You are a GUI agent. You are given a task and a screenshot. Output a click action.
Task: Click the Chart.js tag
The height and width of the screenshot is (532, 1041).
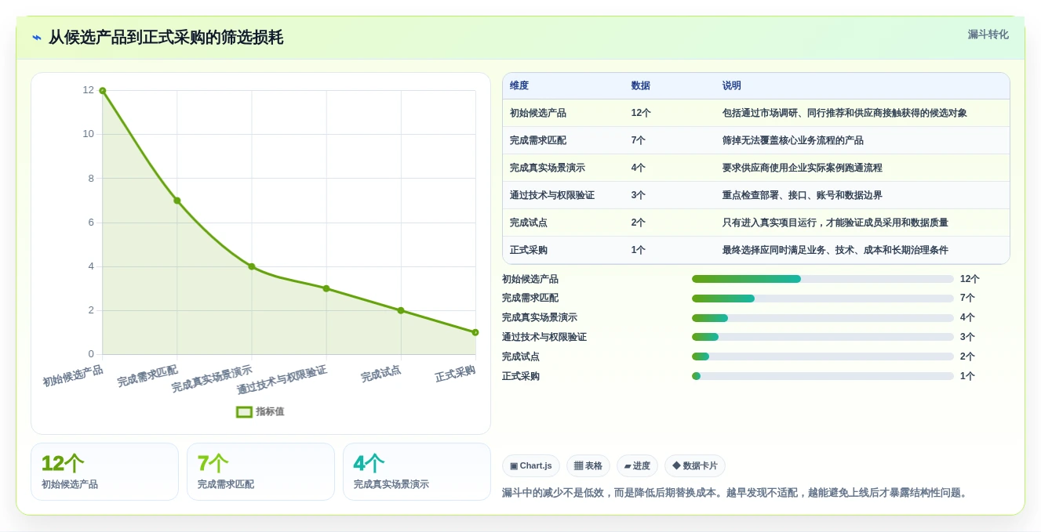(531, 465)
